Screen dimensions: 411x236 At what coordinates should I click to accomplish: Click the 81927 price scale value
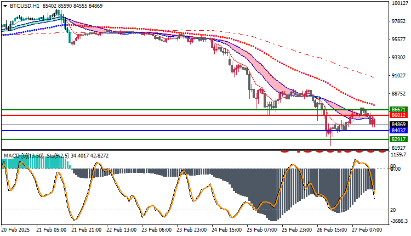coord(399,148)
